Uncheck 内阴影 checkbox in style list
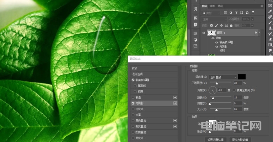 pyautogui.click(x=133, y=103)
